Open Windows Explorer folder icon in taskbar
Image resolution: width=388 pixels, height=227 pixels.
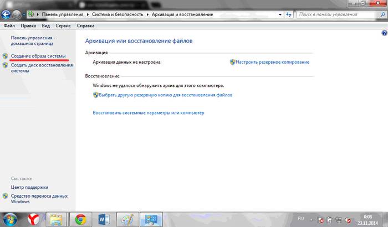[x=56, y=219]
